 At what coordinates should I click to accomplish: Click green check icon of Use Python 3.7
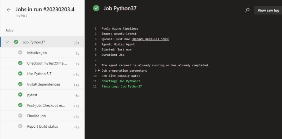pyautogui.click(x=20, y=74)
